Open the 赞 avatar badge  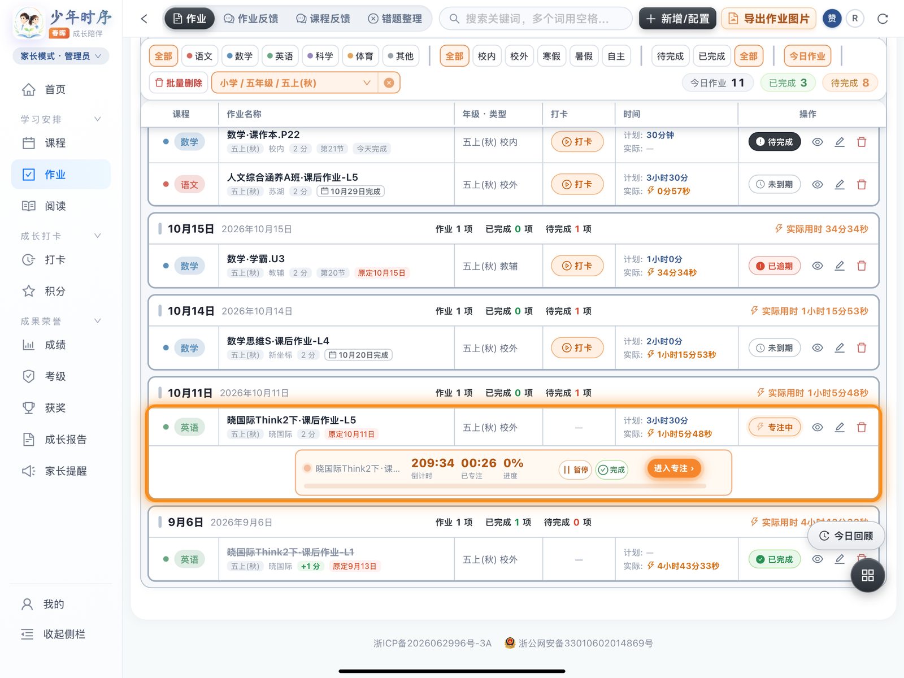[832, 19]
